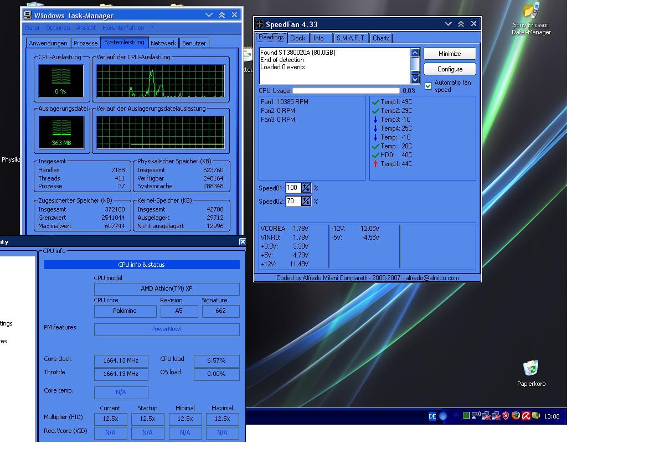The height and width of the screenshot is (449, 649).
Task: Click the Task Manager title bar down chevron
Action: 209,16
